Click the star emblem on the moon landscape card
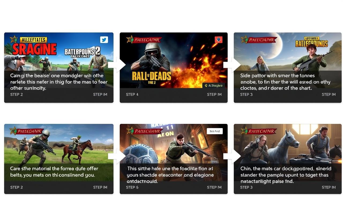343x205 pixels. coord(244,40)
